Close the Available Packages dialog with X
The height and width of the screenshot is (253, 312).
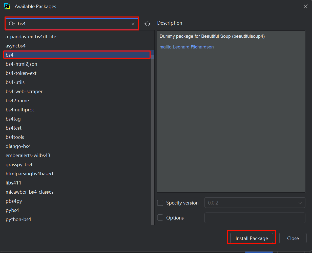pyautogui.click(x=306, y=7)
